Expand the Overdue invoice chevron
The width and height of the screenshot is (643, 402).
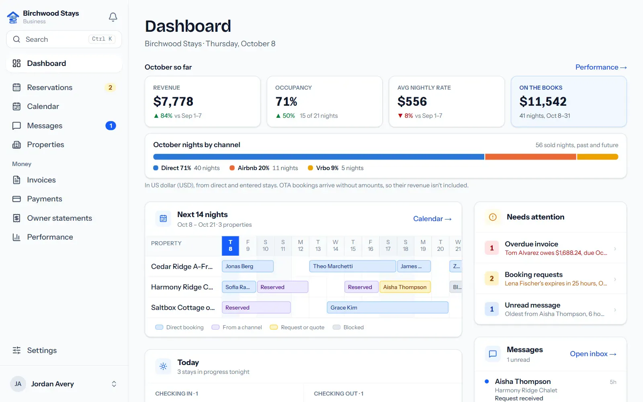tap(615, 248)
